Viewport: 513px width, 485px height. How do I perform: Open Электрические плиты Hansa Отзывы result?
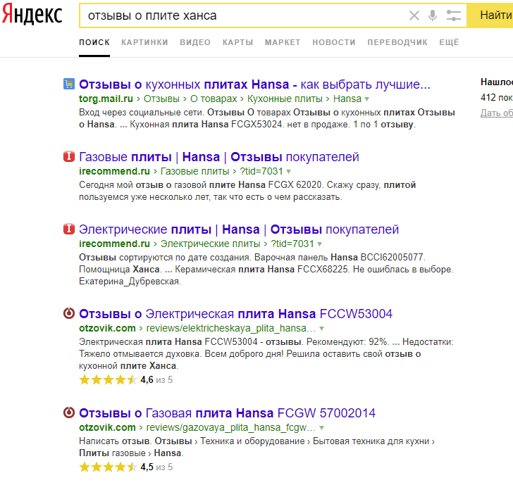(239, 229)
